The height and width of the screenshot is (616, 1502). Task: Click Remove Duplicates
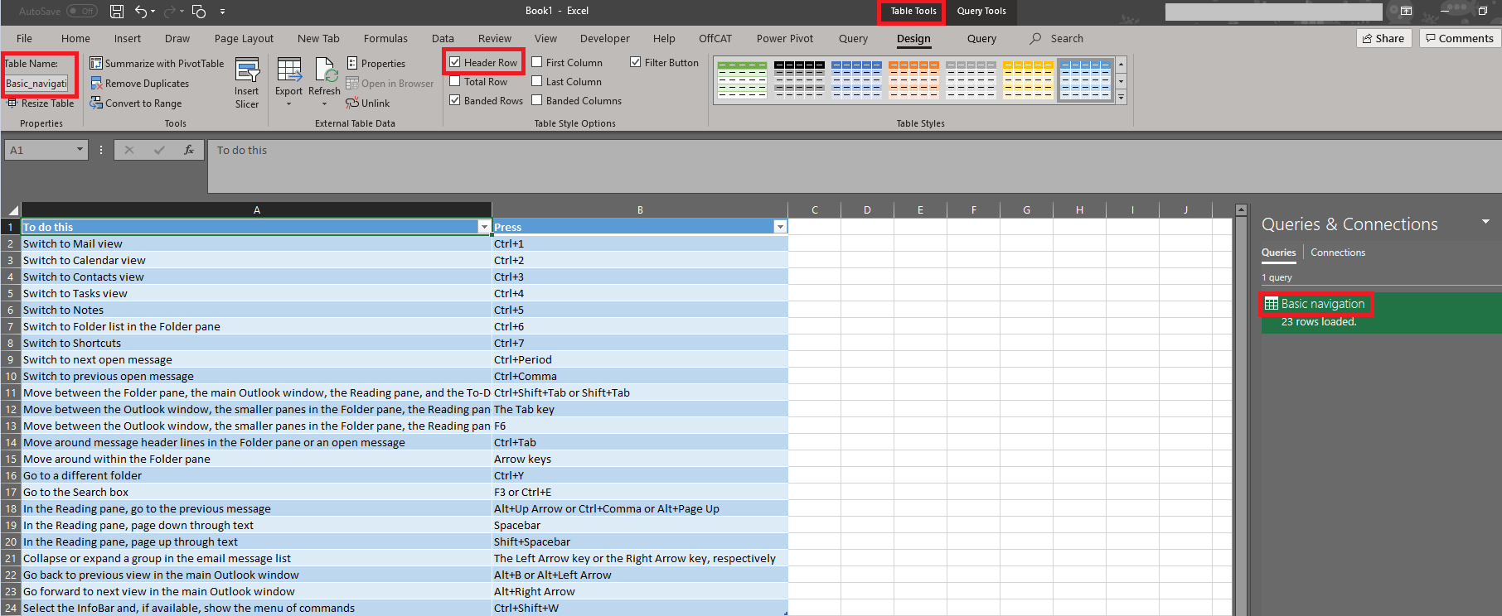click(139, 84)
